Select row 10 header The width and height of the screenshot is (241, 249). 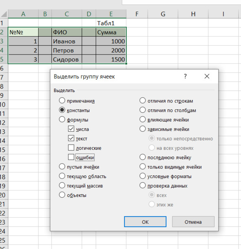point(4,105)
